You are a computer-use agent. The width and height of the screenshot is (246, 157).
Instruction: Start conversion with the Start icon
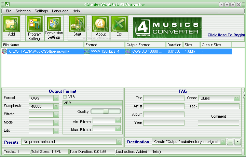pos(77,24)
